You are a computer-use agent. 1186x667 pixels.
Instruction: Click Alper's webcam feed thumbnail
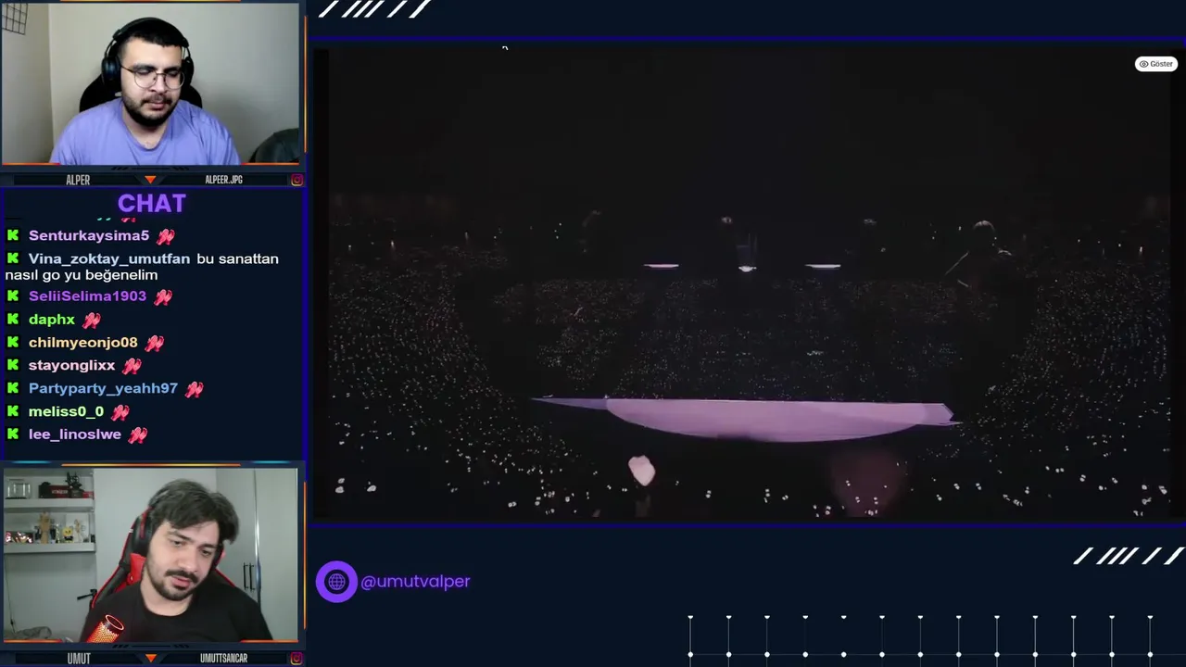pos(151,84)
